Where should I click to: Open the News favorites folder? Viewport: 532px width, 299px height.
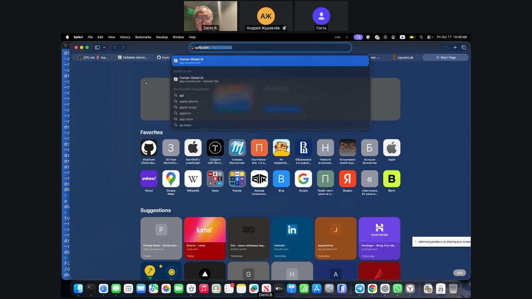pyautogui.click(x=215, y=179)
